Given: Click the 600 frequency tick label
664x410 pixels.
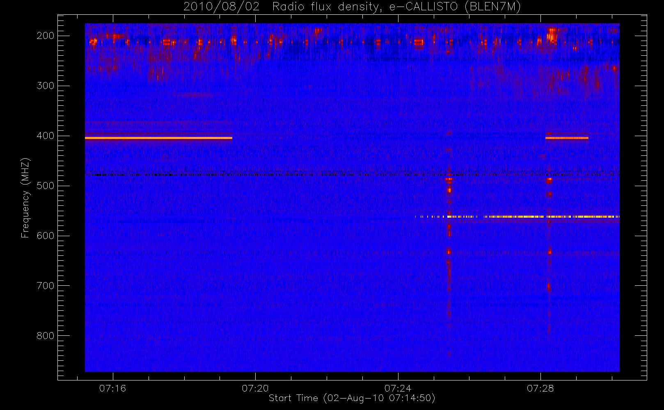Looking at the screenshot, I should tap(46, 236).
